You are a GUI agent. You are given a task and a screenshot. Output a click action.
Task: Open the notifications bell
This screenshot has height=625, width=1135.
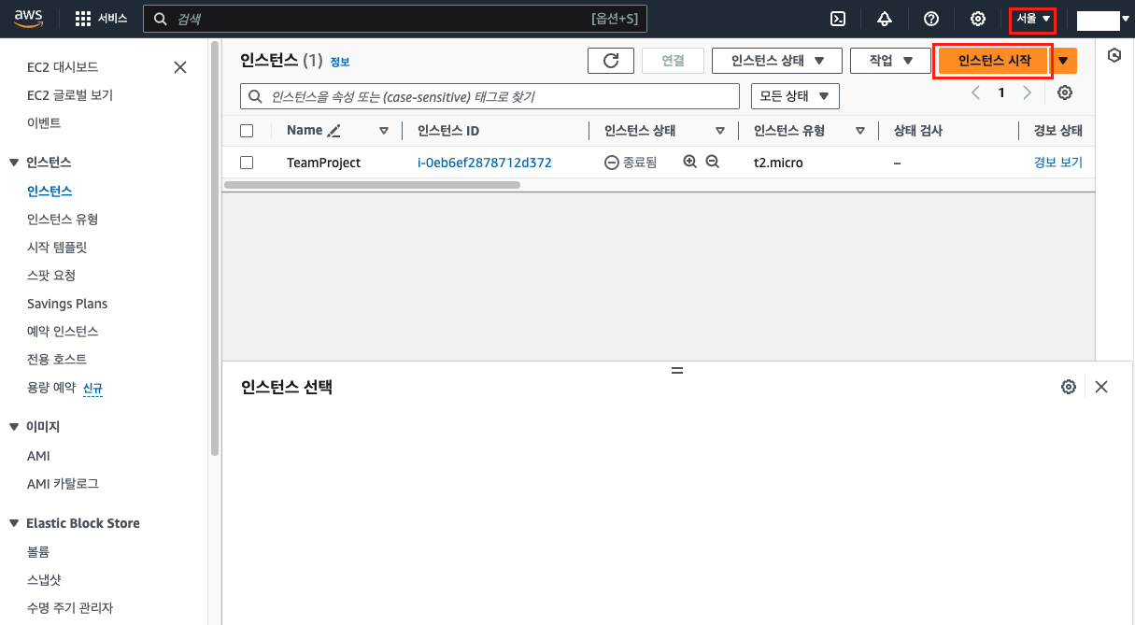click(885, 19)
